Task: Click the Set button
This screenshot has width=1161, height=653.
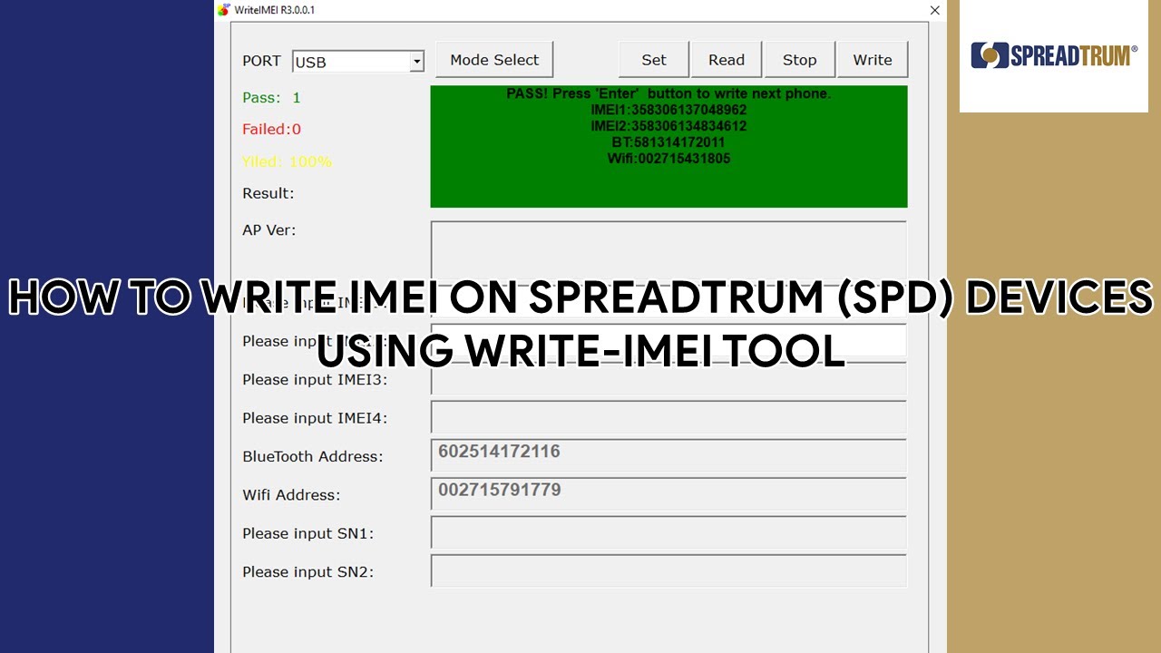Action: (x=654, y=60)
